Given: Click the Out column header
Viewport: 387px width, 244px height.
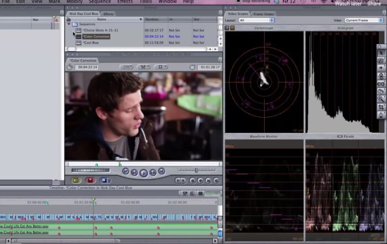Looking at the screenshot, I should pos(205,19).
